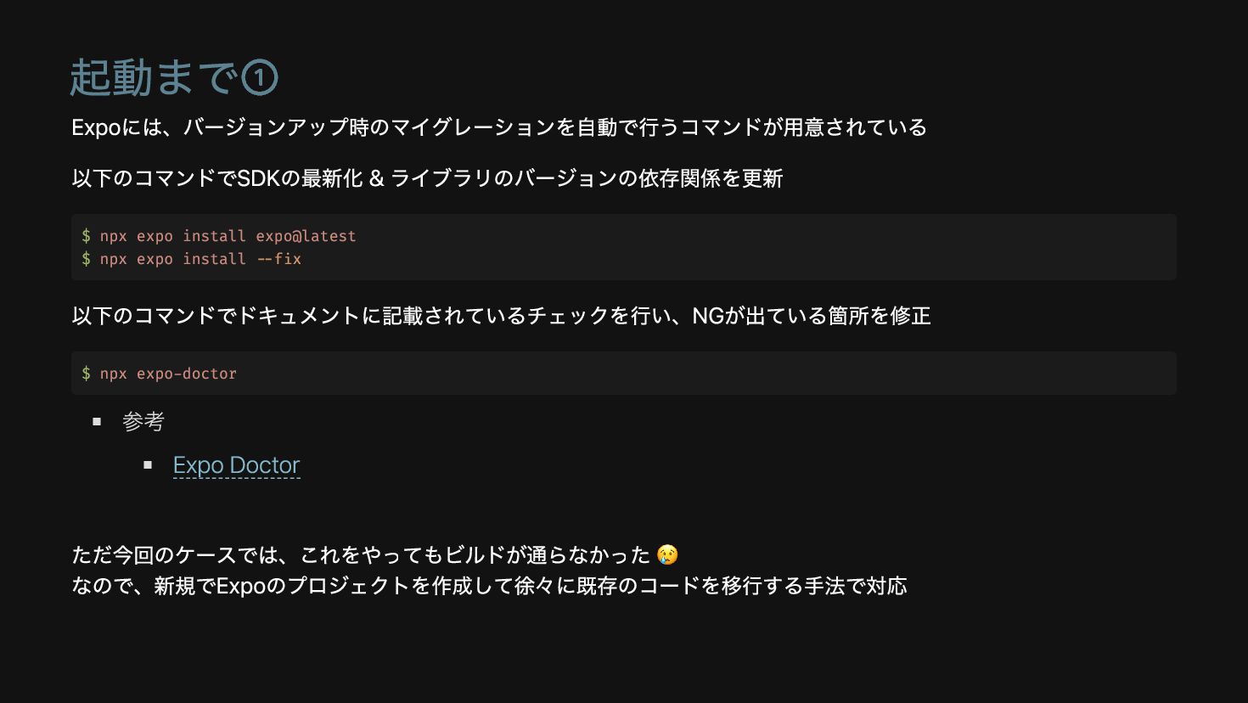Click the square bullet before Expo Doctor
Viewport: 1248px width, 703px height.
[x=148, y=465]
